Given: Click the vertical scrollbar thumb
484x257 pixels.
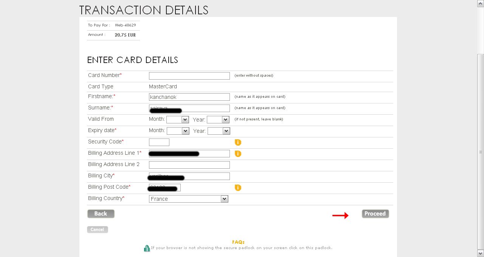Looking at the screenshot, I should (481, 152).
